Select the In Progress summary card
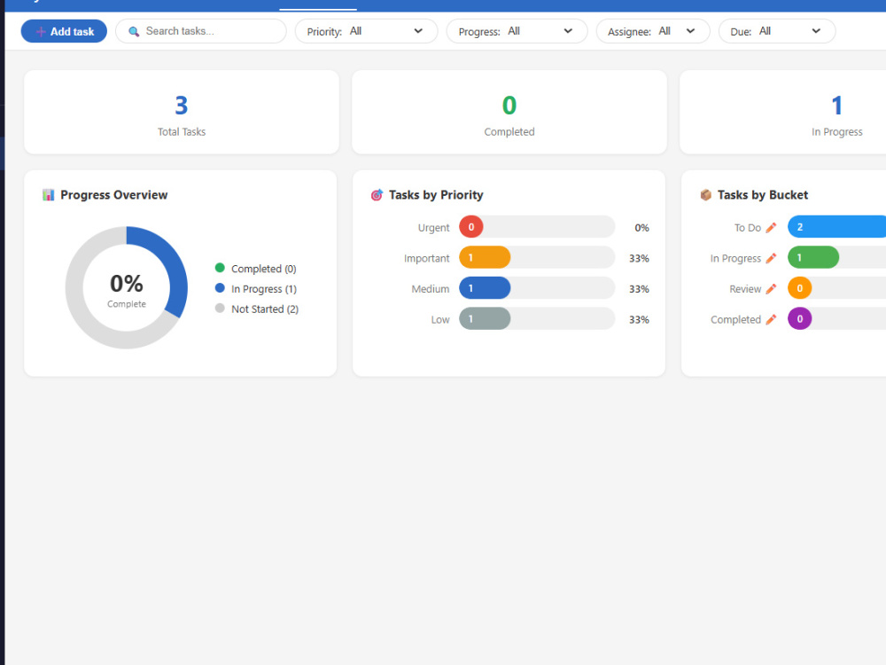Image resolution: width=886 pixels, height=665 pixels. [783, 112]
